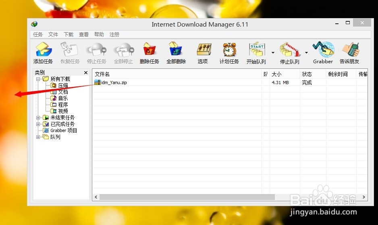The height and width of the screenshot is (225, 378).
Task: Select the 程序 category
Action: point(63,105)
